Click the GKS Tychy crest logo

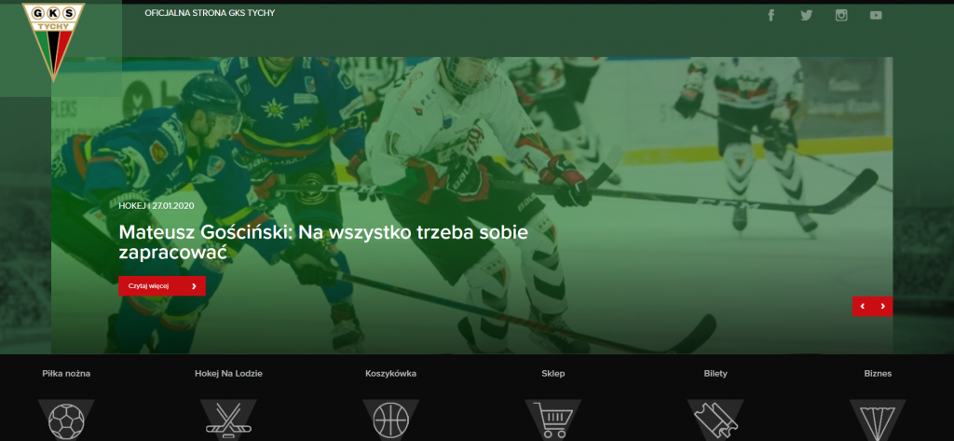pos(53,40)
